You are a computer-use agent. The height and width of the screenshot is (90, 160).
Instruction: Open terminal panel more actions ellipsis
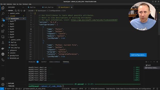(x=151, y=62)
